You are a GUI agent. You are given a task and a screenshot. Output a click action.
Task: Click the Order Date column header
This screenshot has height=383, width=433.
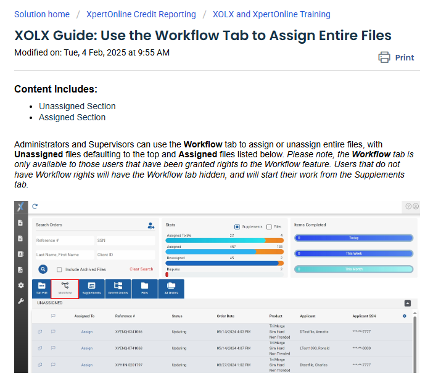(225, 316)
